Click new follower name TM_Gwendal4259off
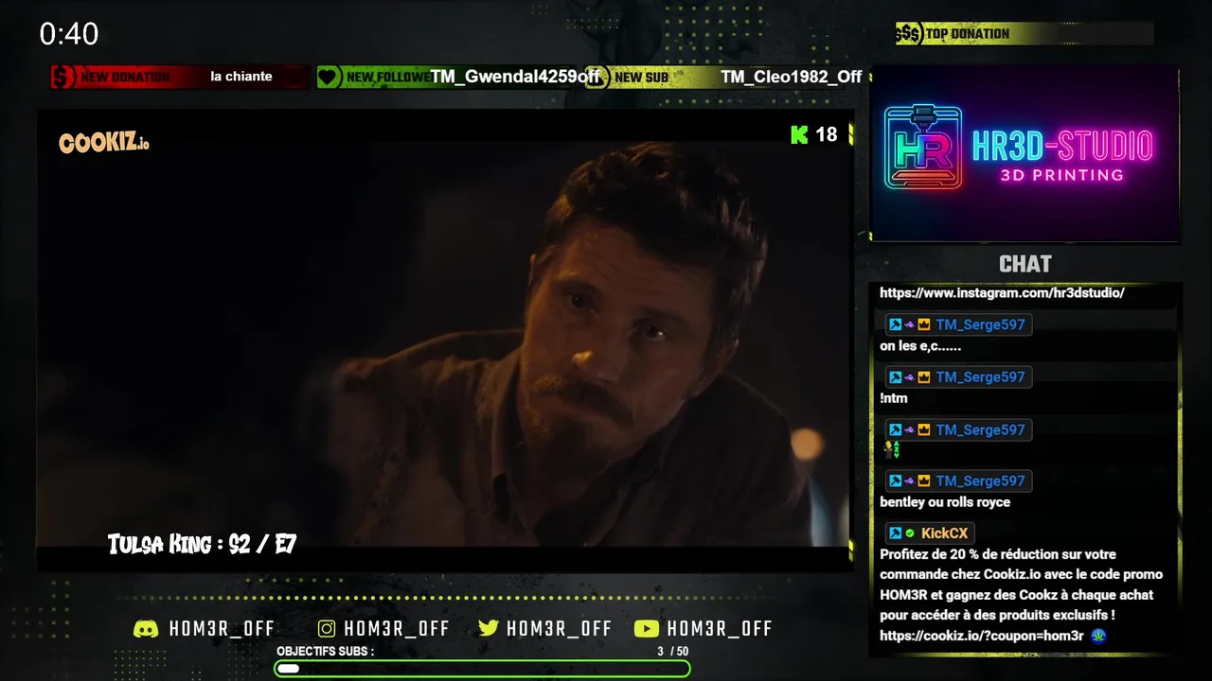The height and width of the screenshot is (681, 1212). (x=516, y=77)
